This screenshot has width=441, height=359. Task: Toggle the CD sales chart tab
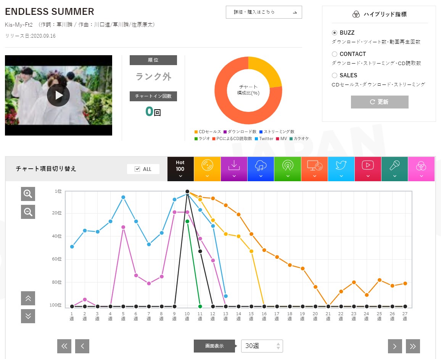207,169
